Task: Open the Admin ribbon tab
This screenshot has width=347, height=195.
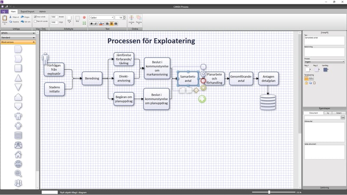Action: coord(43,12)
